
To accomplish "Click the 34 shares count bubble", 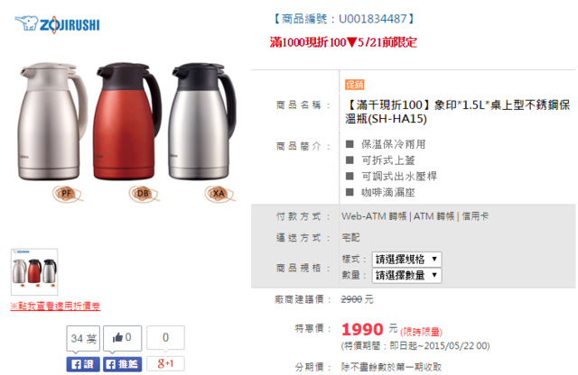I will pyautogui.click(x=83, y=338).
